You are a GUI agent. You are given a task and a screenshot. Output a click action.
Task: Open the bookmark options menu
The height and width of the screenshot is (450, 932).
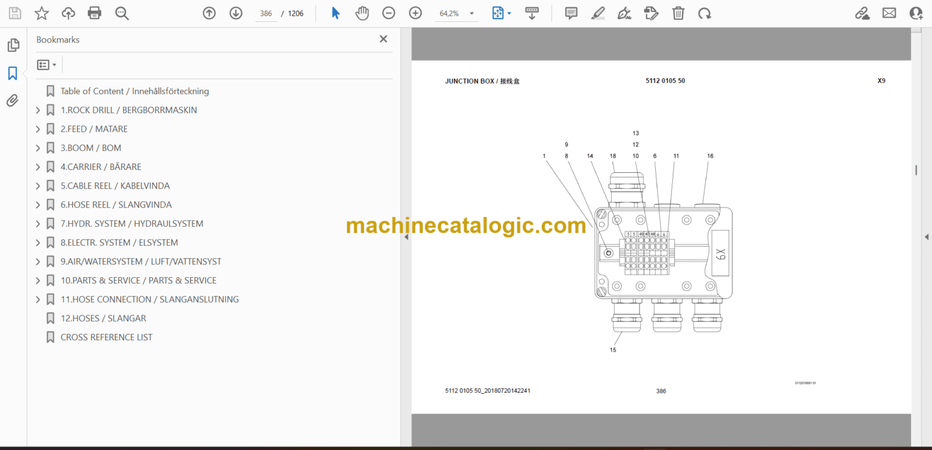click(47, 64)
